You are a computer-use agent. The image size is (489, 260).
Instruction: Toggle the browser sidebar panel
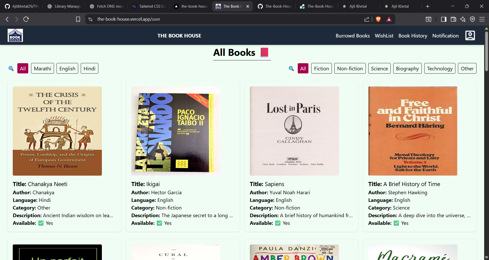[444, 19]
